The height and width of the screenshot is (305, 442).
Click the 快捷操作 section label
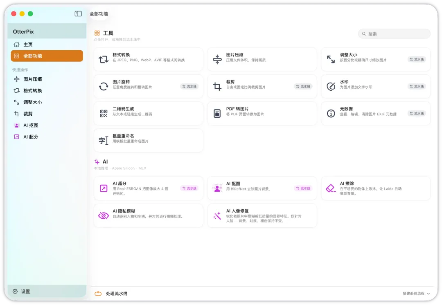[x=20, y=70]
